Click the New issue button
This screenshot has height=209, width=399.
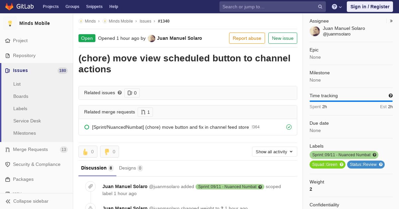(283, 38)
